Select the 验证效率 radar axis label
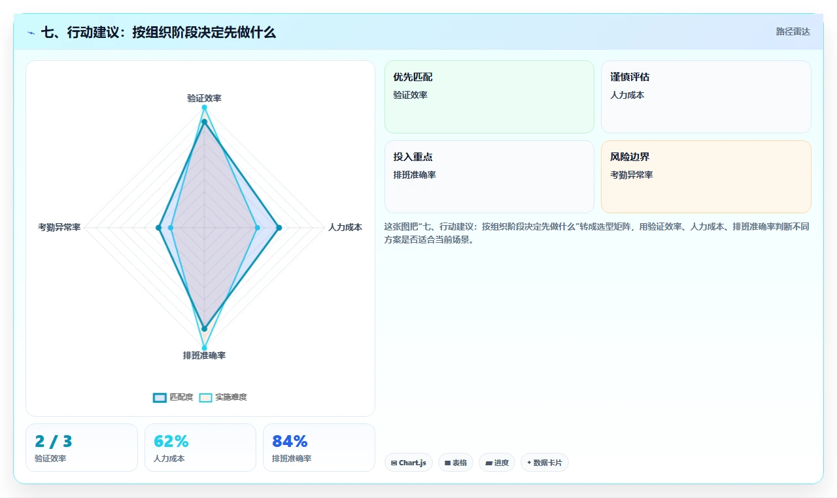Image resolution: width=837 pixels, height=498 pixels. (x=204, y=98)
